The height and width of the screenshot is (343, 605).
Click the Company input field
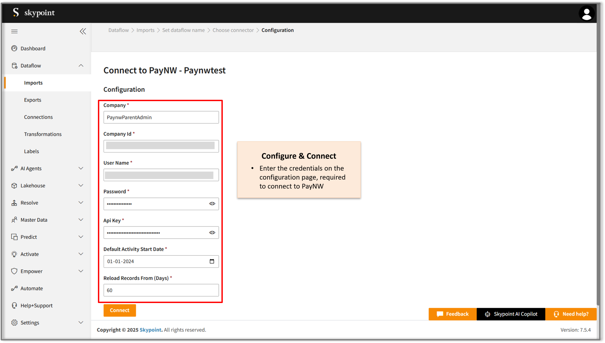(x=161, y=117)
